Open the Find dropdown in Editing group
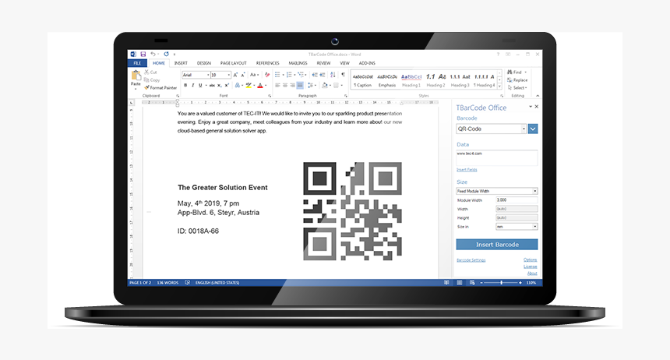Image resolution: width=670 pixels, height=360 pixels. pos(526,72)
